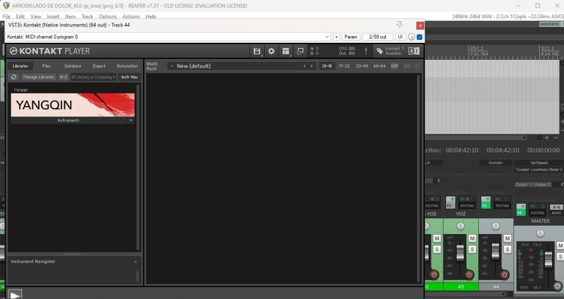Solo track 44

(x=507, y=249)
